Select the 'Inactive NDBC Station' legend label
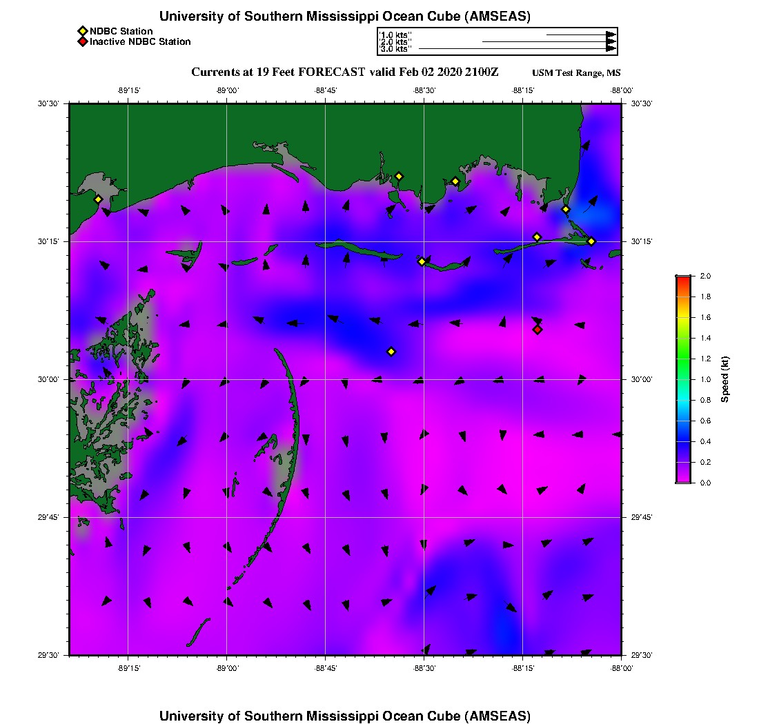This screenshot has width=759, height=724. [140, 42]
